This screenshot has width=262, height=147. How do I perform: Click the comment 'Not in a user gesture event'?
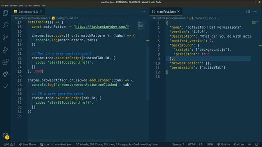(x=61, y=53)
